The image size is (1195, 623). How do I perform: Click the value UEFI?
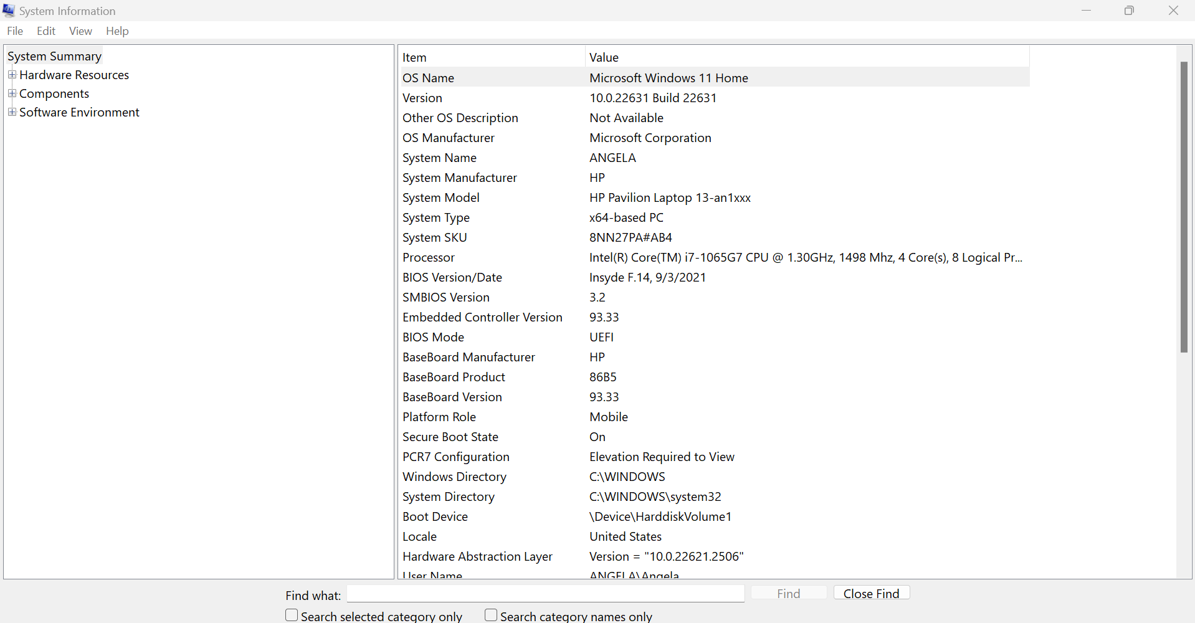(601, 337)
